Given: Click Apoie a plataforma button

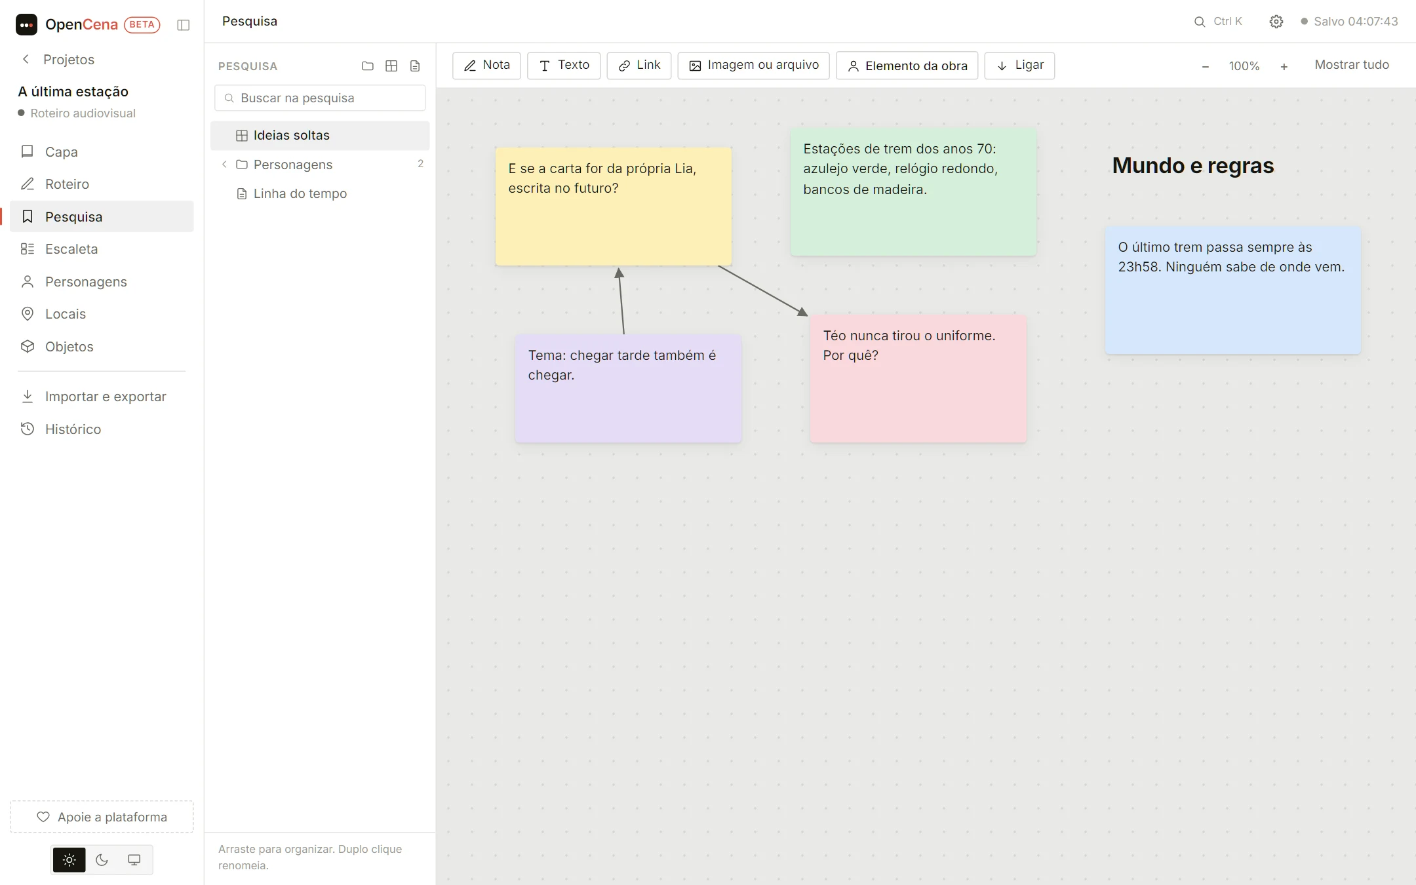Looking at the screenshot, I should (x=102, y=817).
